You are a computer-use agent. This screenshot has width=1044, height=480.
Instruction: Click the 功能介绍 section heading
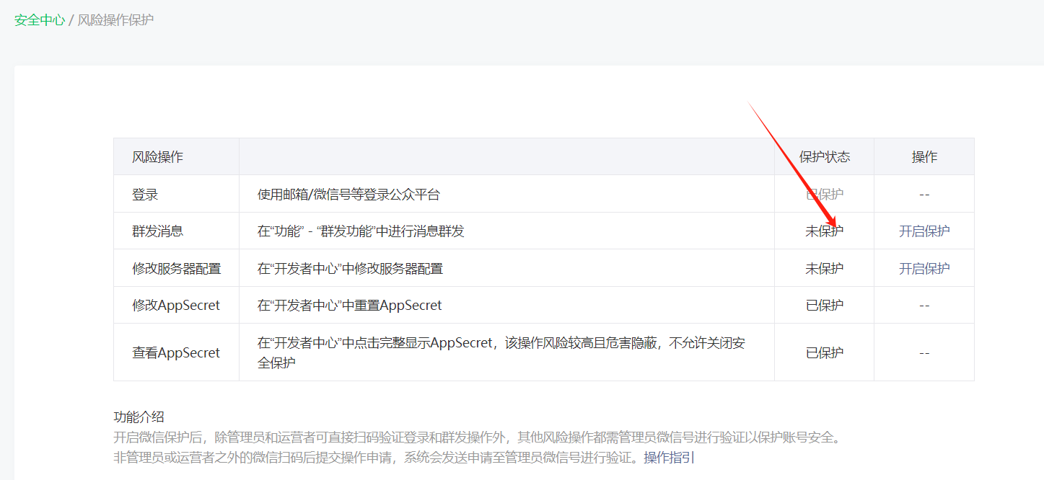tap(139, 417)
